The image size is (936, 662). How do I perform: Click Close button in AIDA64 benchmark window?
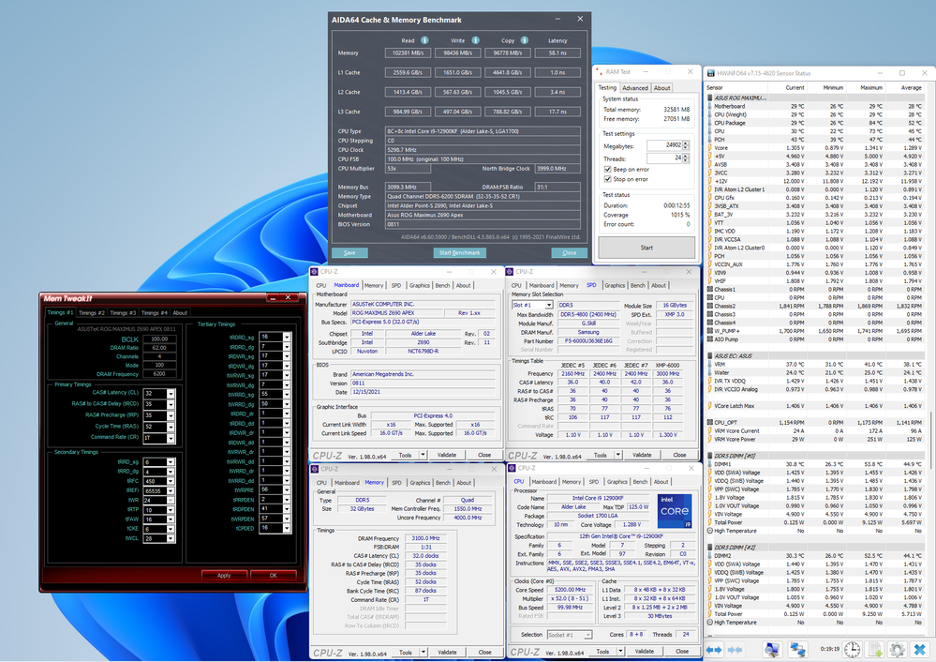coord(570,253)
